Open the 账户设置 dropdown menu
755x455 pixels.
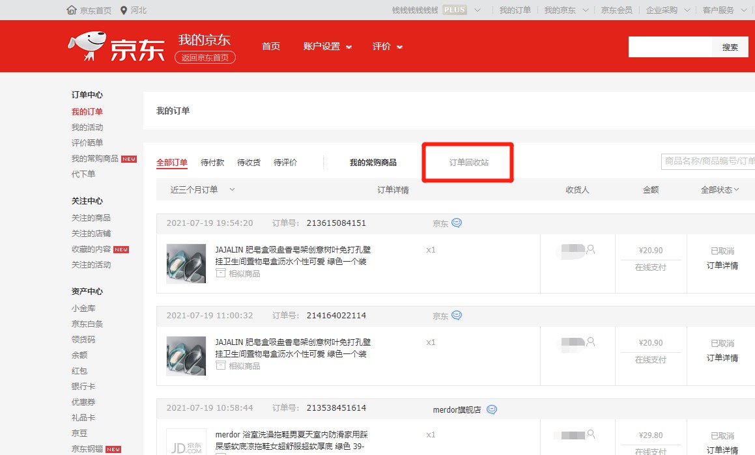328,46
